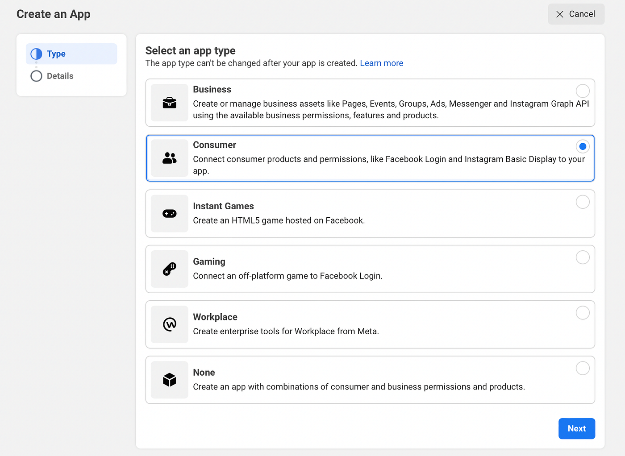
Task: Select the Consumer radio button
Action: point(583,146)
